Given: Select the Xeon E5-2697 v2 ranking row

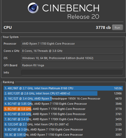Looking at the screenshot, I should [63, 124].
